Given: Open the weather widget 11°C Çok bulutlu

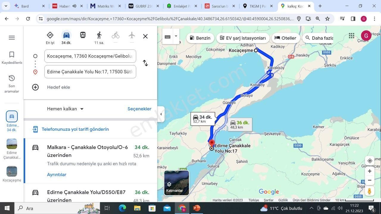Looking at the screenshot, I should [281, 208].
